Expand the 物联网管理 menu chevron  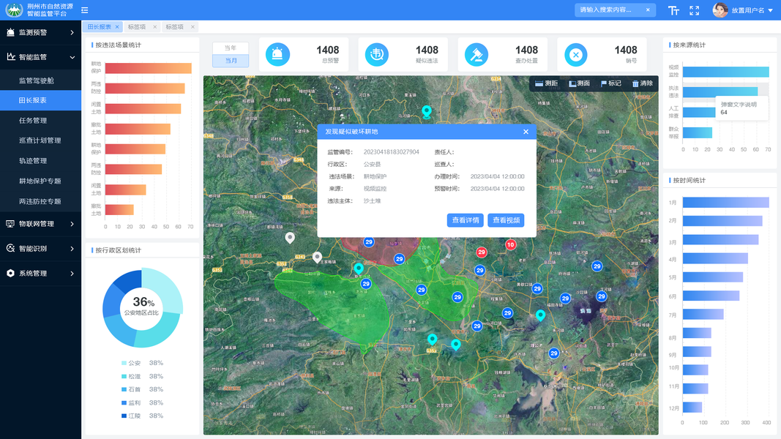pyautogui.click(x=72, y=224)
